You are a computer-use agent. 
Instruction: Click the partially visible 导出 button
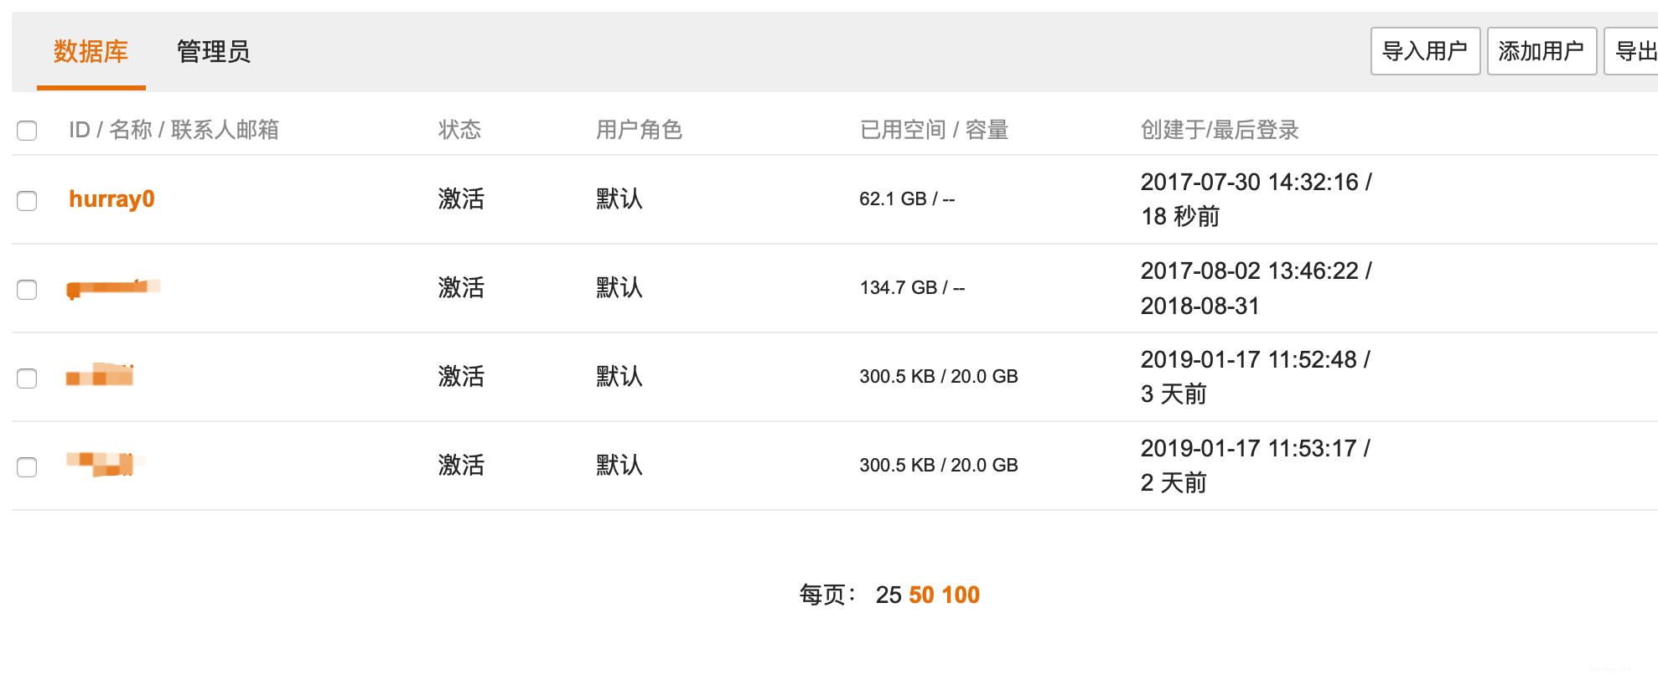pos(1633,51)
